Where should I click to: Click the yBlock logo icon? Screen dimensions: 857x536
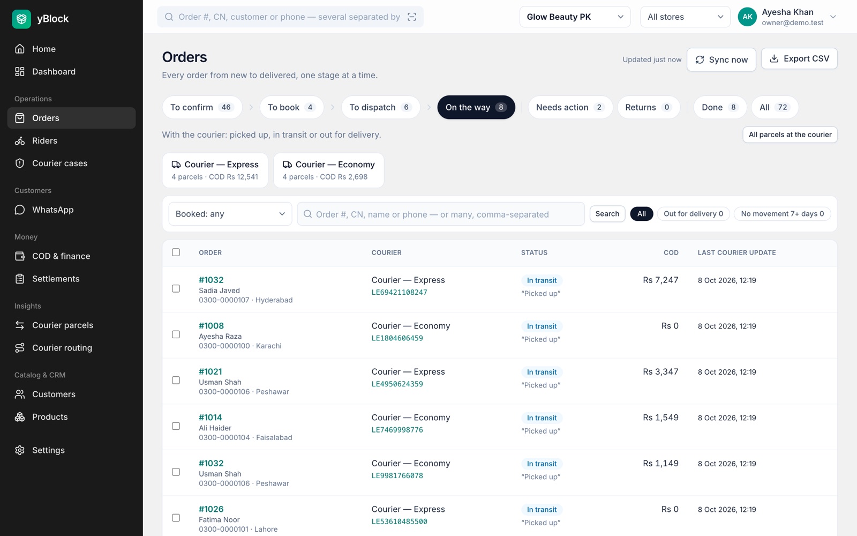[21, 19]
